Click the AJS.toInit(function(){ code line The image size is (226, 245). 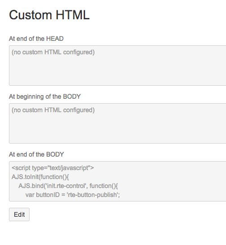(40, 177)
